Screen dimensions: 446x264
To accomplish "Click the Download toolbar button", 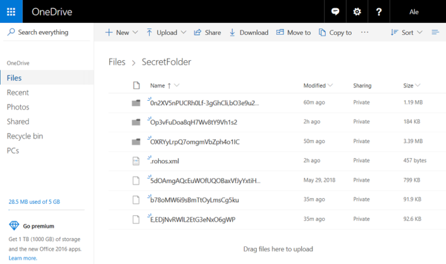I will click(249, 32).
